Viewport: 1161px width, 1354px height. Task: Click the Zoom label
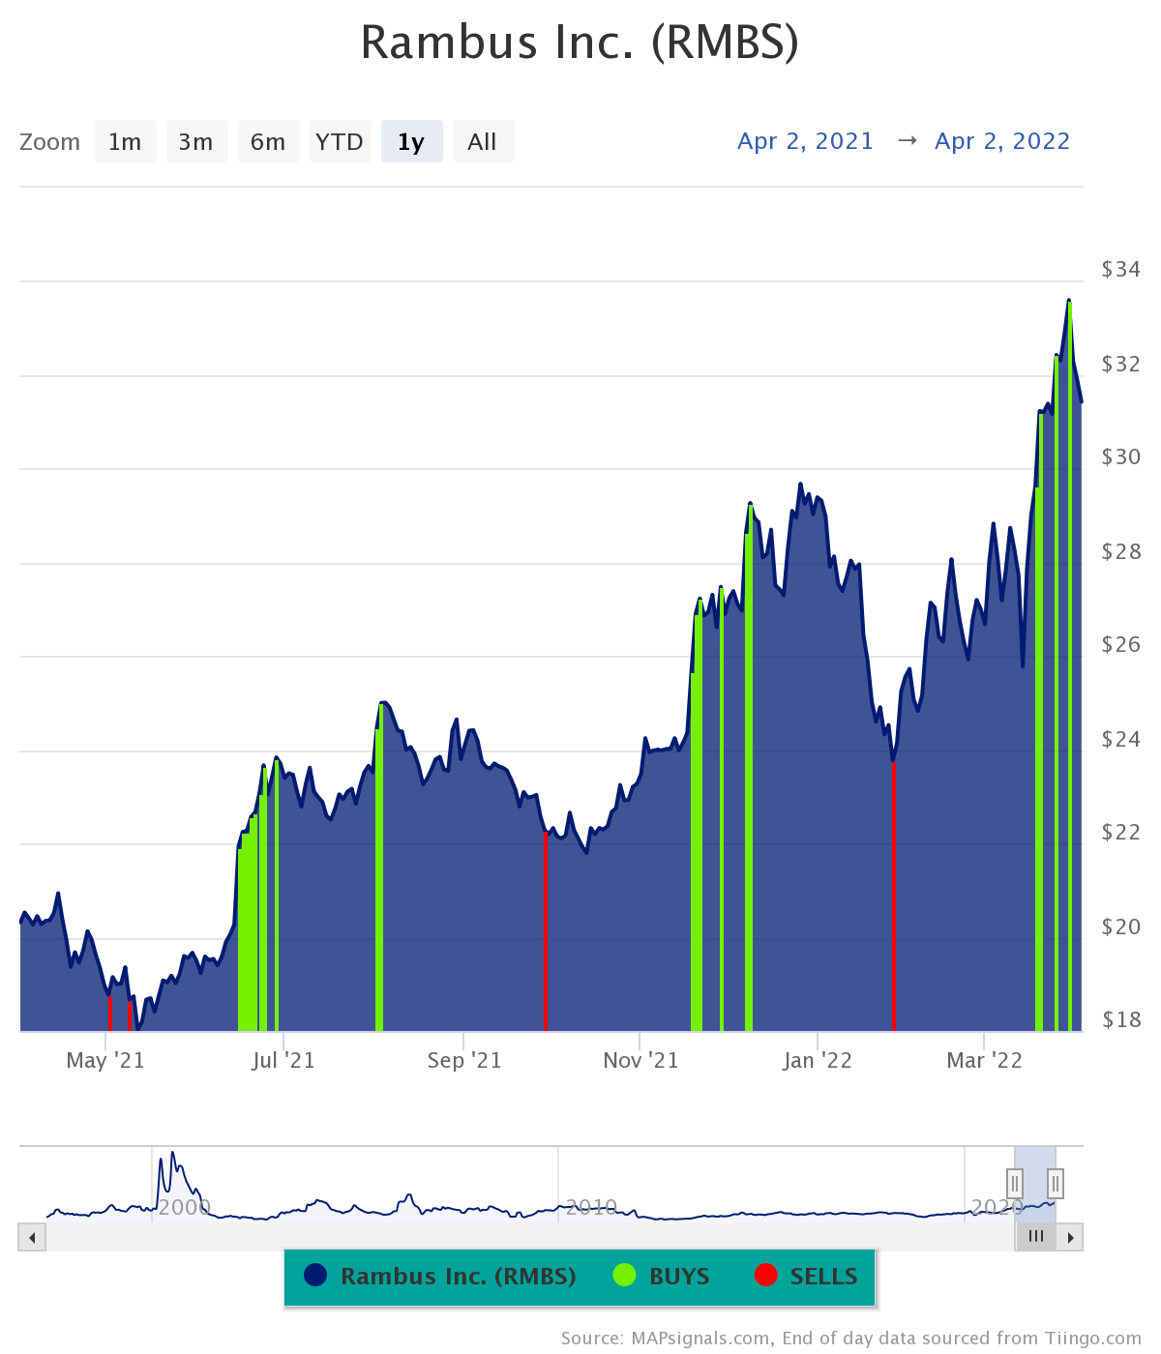click(x=49, y=142)
